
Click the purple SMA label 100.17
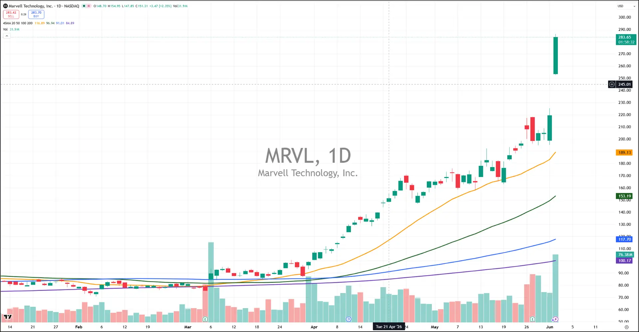[625, 261]
